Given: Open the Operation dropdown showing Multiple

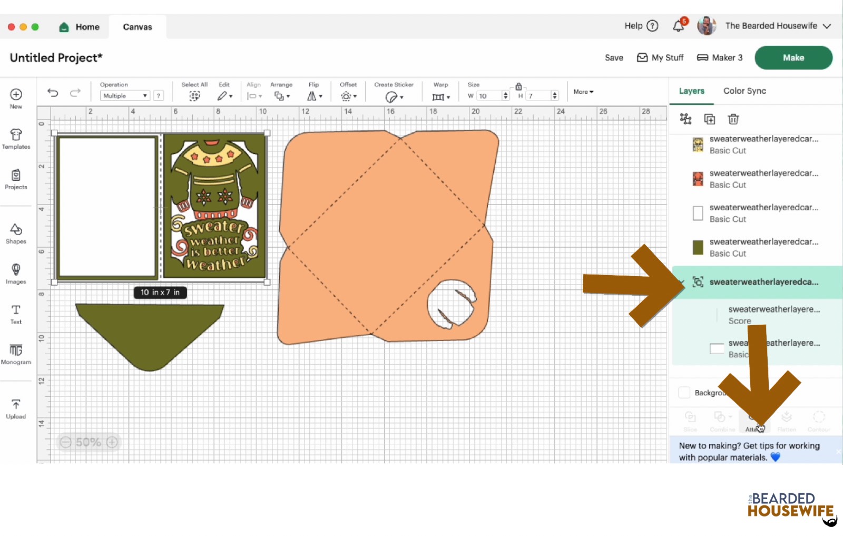Looking at the screenshot, I should coord(125,96).
